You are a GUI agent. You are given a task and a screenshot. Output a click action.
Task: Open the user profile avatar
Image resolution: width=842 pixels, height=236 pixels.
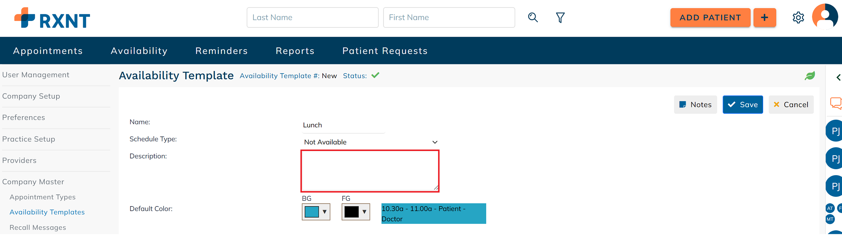(825, 17)
